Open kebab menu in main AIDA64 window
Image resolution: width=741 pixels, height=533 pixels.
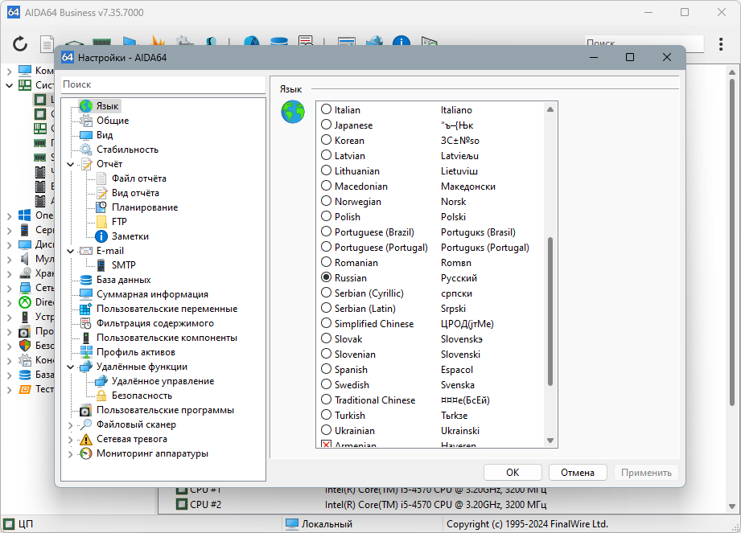click(721, 44)
